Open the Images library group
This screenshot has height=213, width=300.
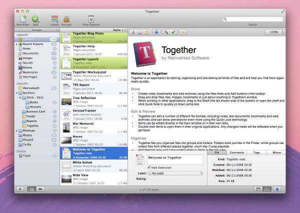coord(37,58)
